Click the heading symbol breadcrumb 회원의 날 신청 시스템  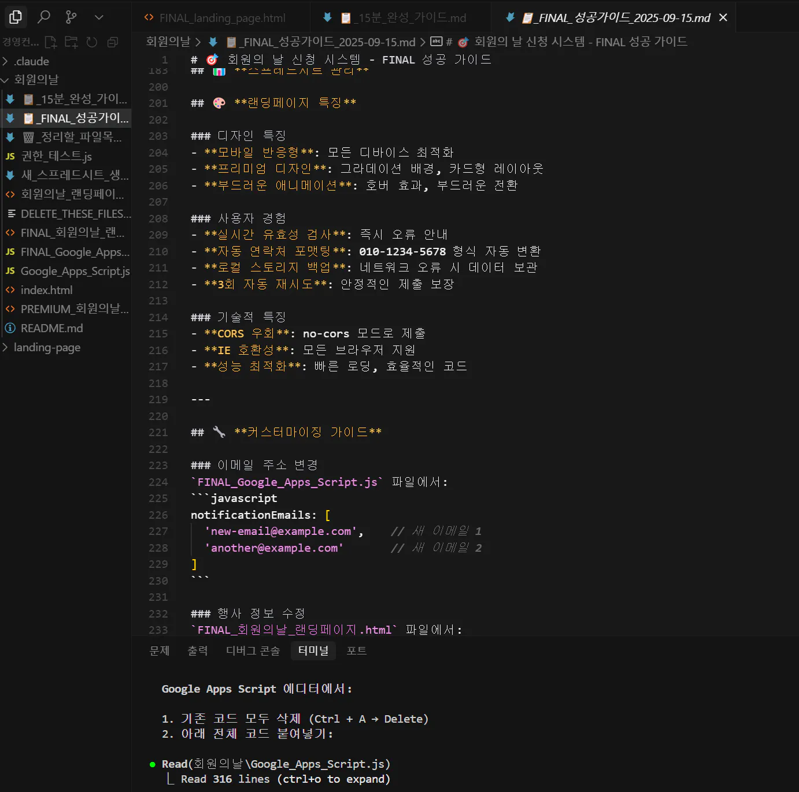580,42
